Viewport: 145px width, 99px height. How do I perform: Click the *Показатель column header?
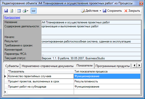point(40,71)
